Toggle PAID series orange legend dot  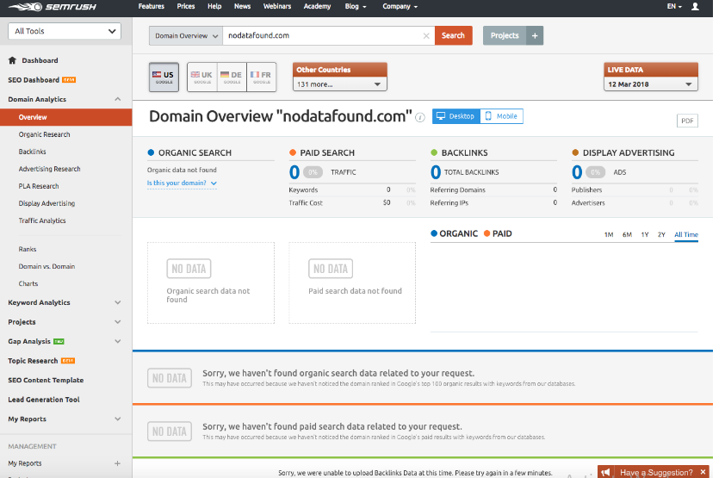(x=486, y=233)
